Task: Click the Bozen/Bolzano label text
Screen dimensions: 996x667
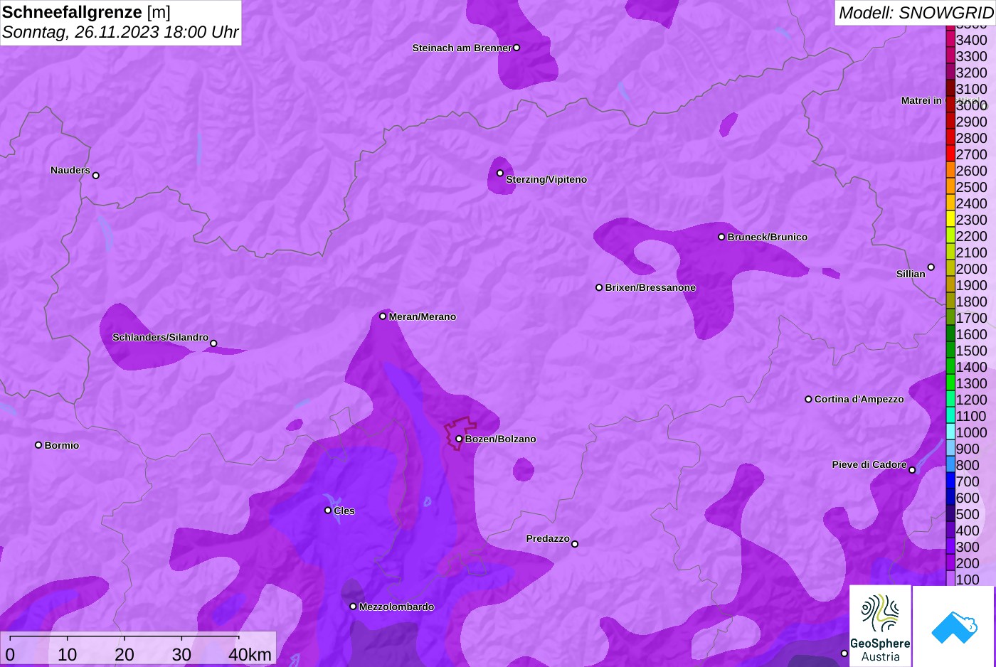Action: (501, 439)
